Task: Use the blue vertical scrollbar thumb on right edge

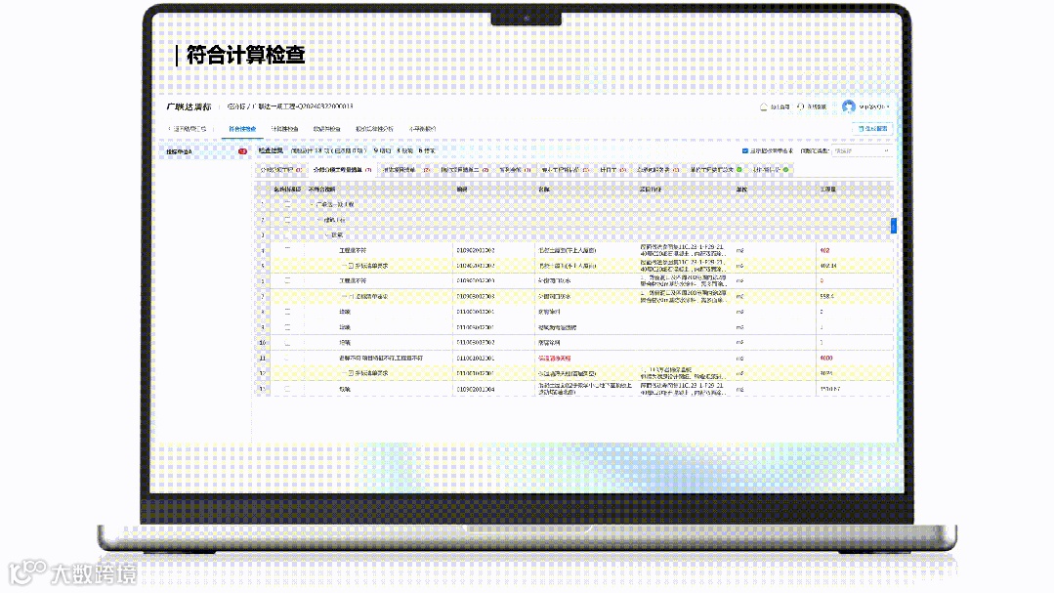Action: pos(894,226)
